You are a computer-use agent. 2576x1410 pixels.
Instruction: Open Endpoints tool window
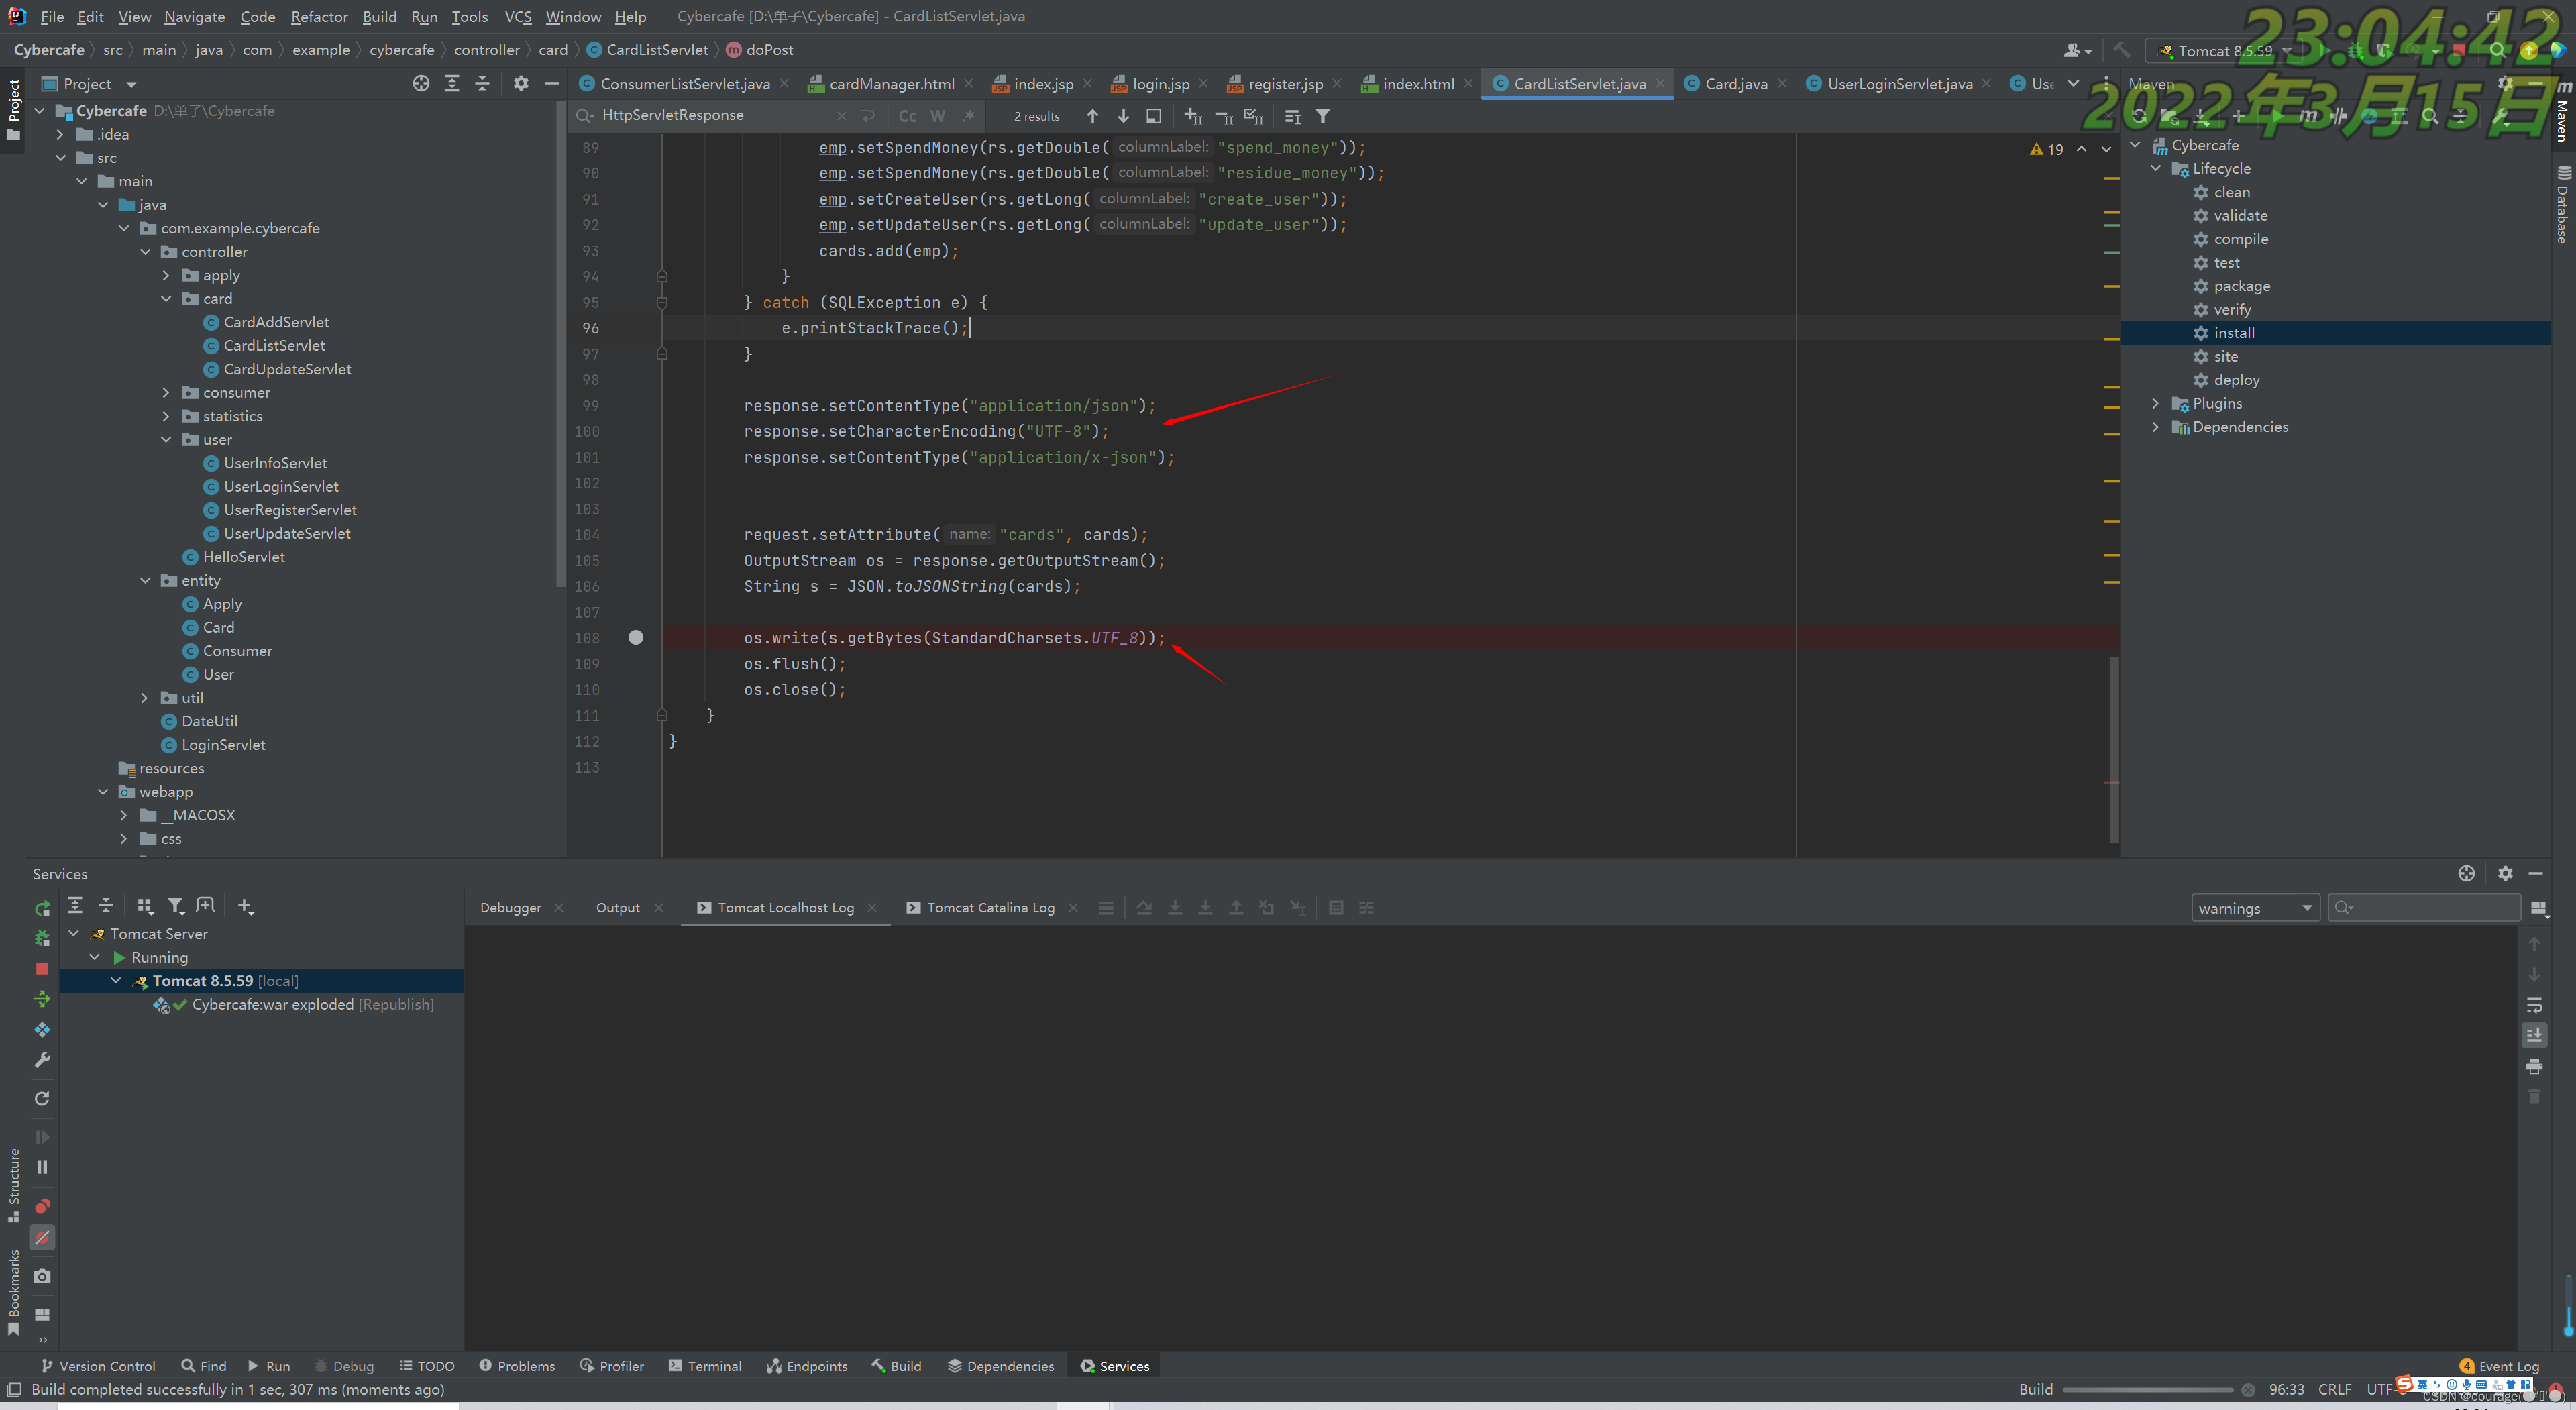tap(807, 1366)
